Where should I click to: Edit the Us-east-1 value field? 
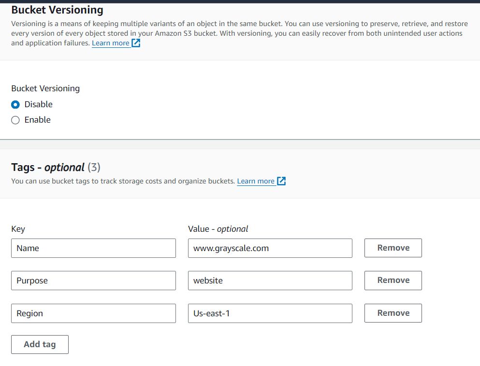coord(270,313)
